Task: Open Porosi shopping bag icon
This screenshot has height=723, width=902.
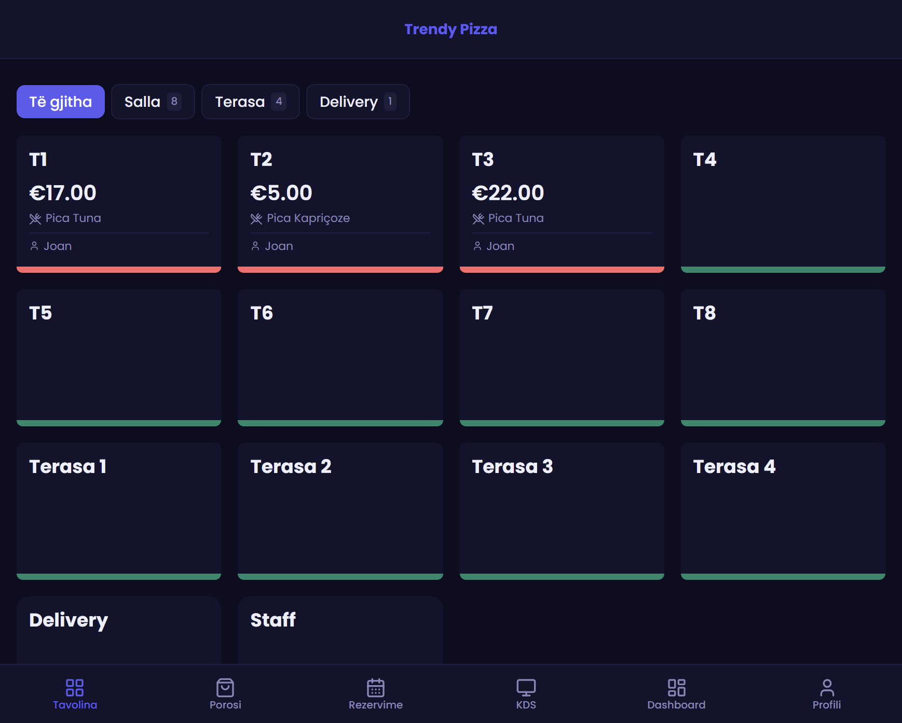Action: (225, 688)
